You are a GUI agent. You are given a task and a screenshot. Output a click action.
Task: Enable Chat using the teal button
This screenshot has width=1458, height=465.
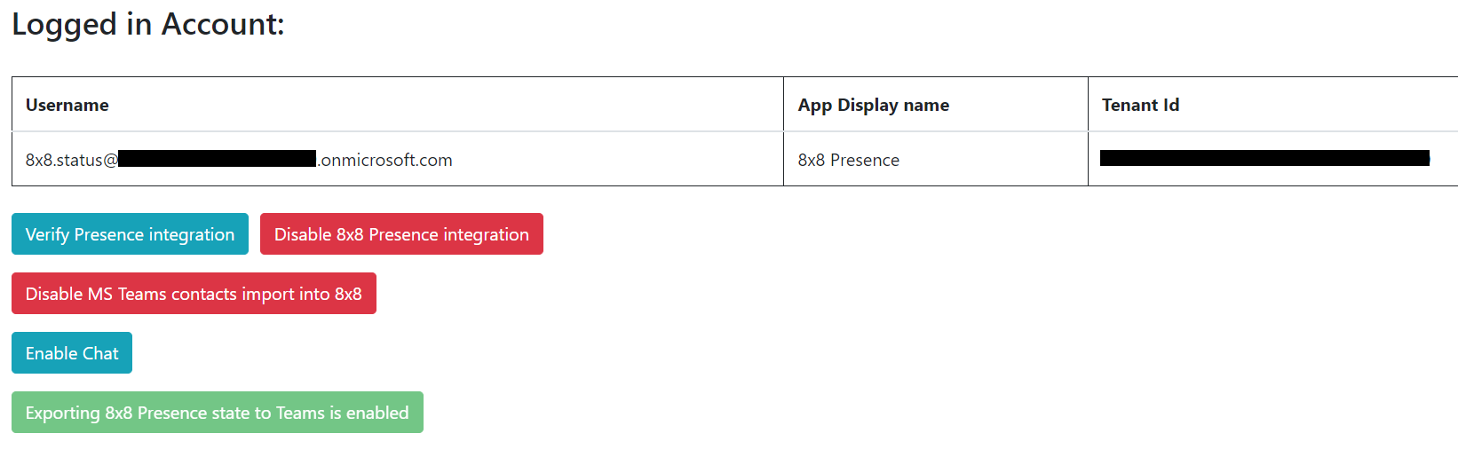click(x=72, y=353)
